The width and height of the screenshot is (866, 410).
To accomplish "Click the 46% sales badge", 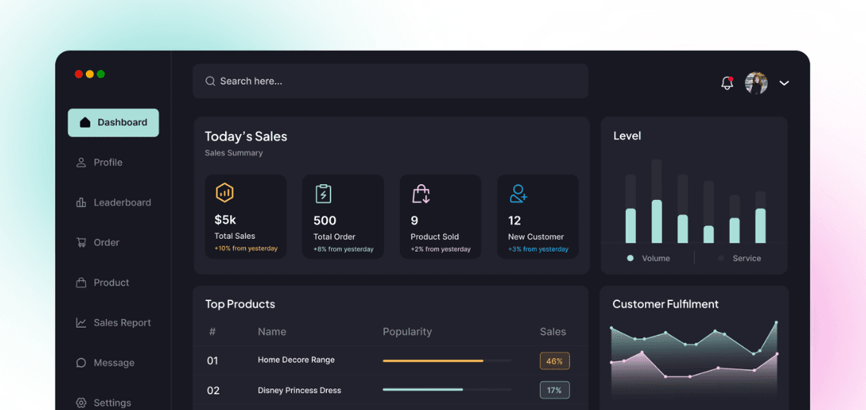I will click(555, 361).
